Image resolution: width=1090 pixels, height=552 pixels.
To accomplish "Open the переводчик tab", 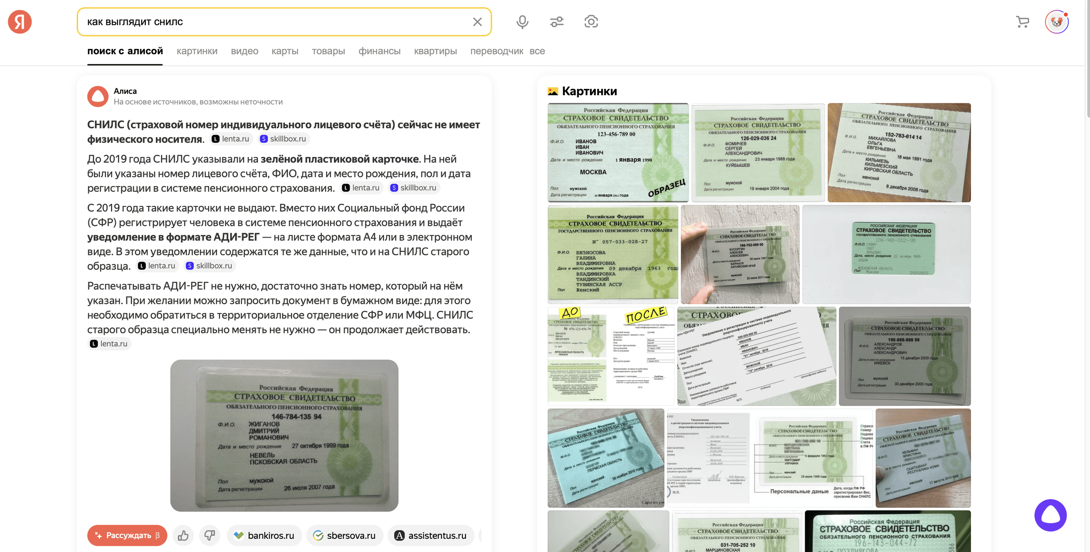I will click(496, 51).
